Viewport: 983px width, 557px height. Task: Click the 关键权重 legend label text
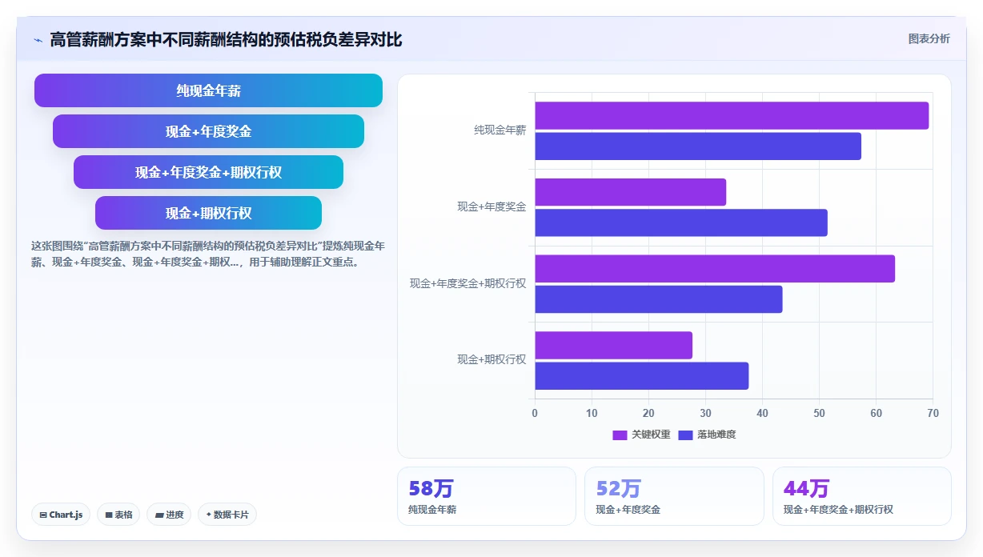[x=651, y=435]
